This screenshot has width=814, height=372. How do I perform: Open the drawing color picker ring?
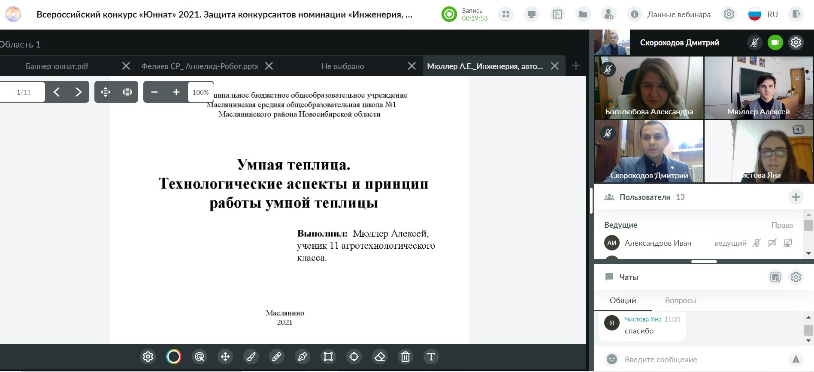[174, 357]
